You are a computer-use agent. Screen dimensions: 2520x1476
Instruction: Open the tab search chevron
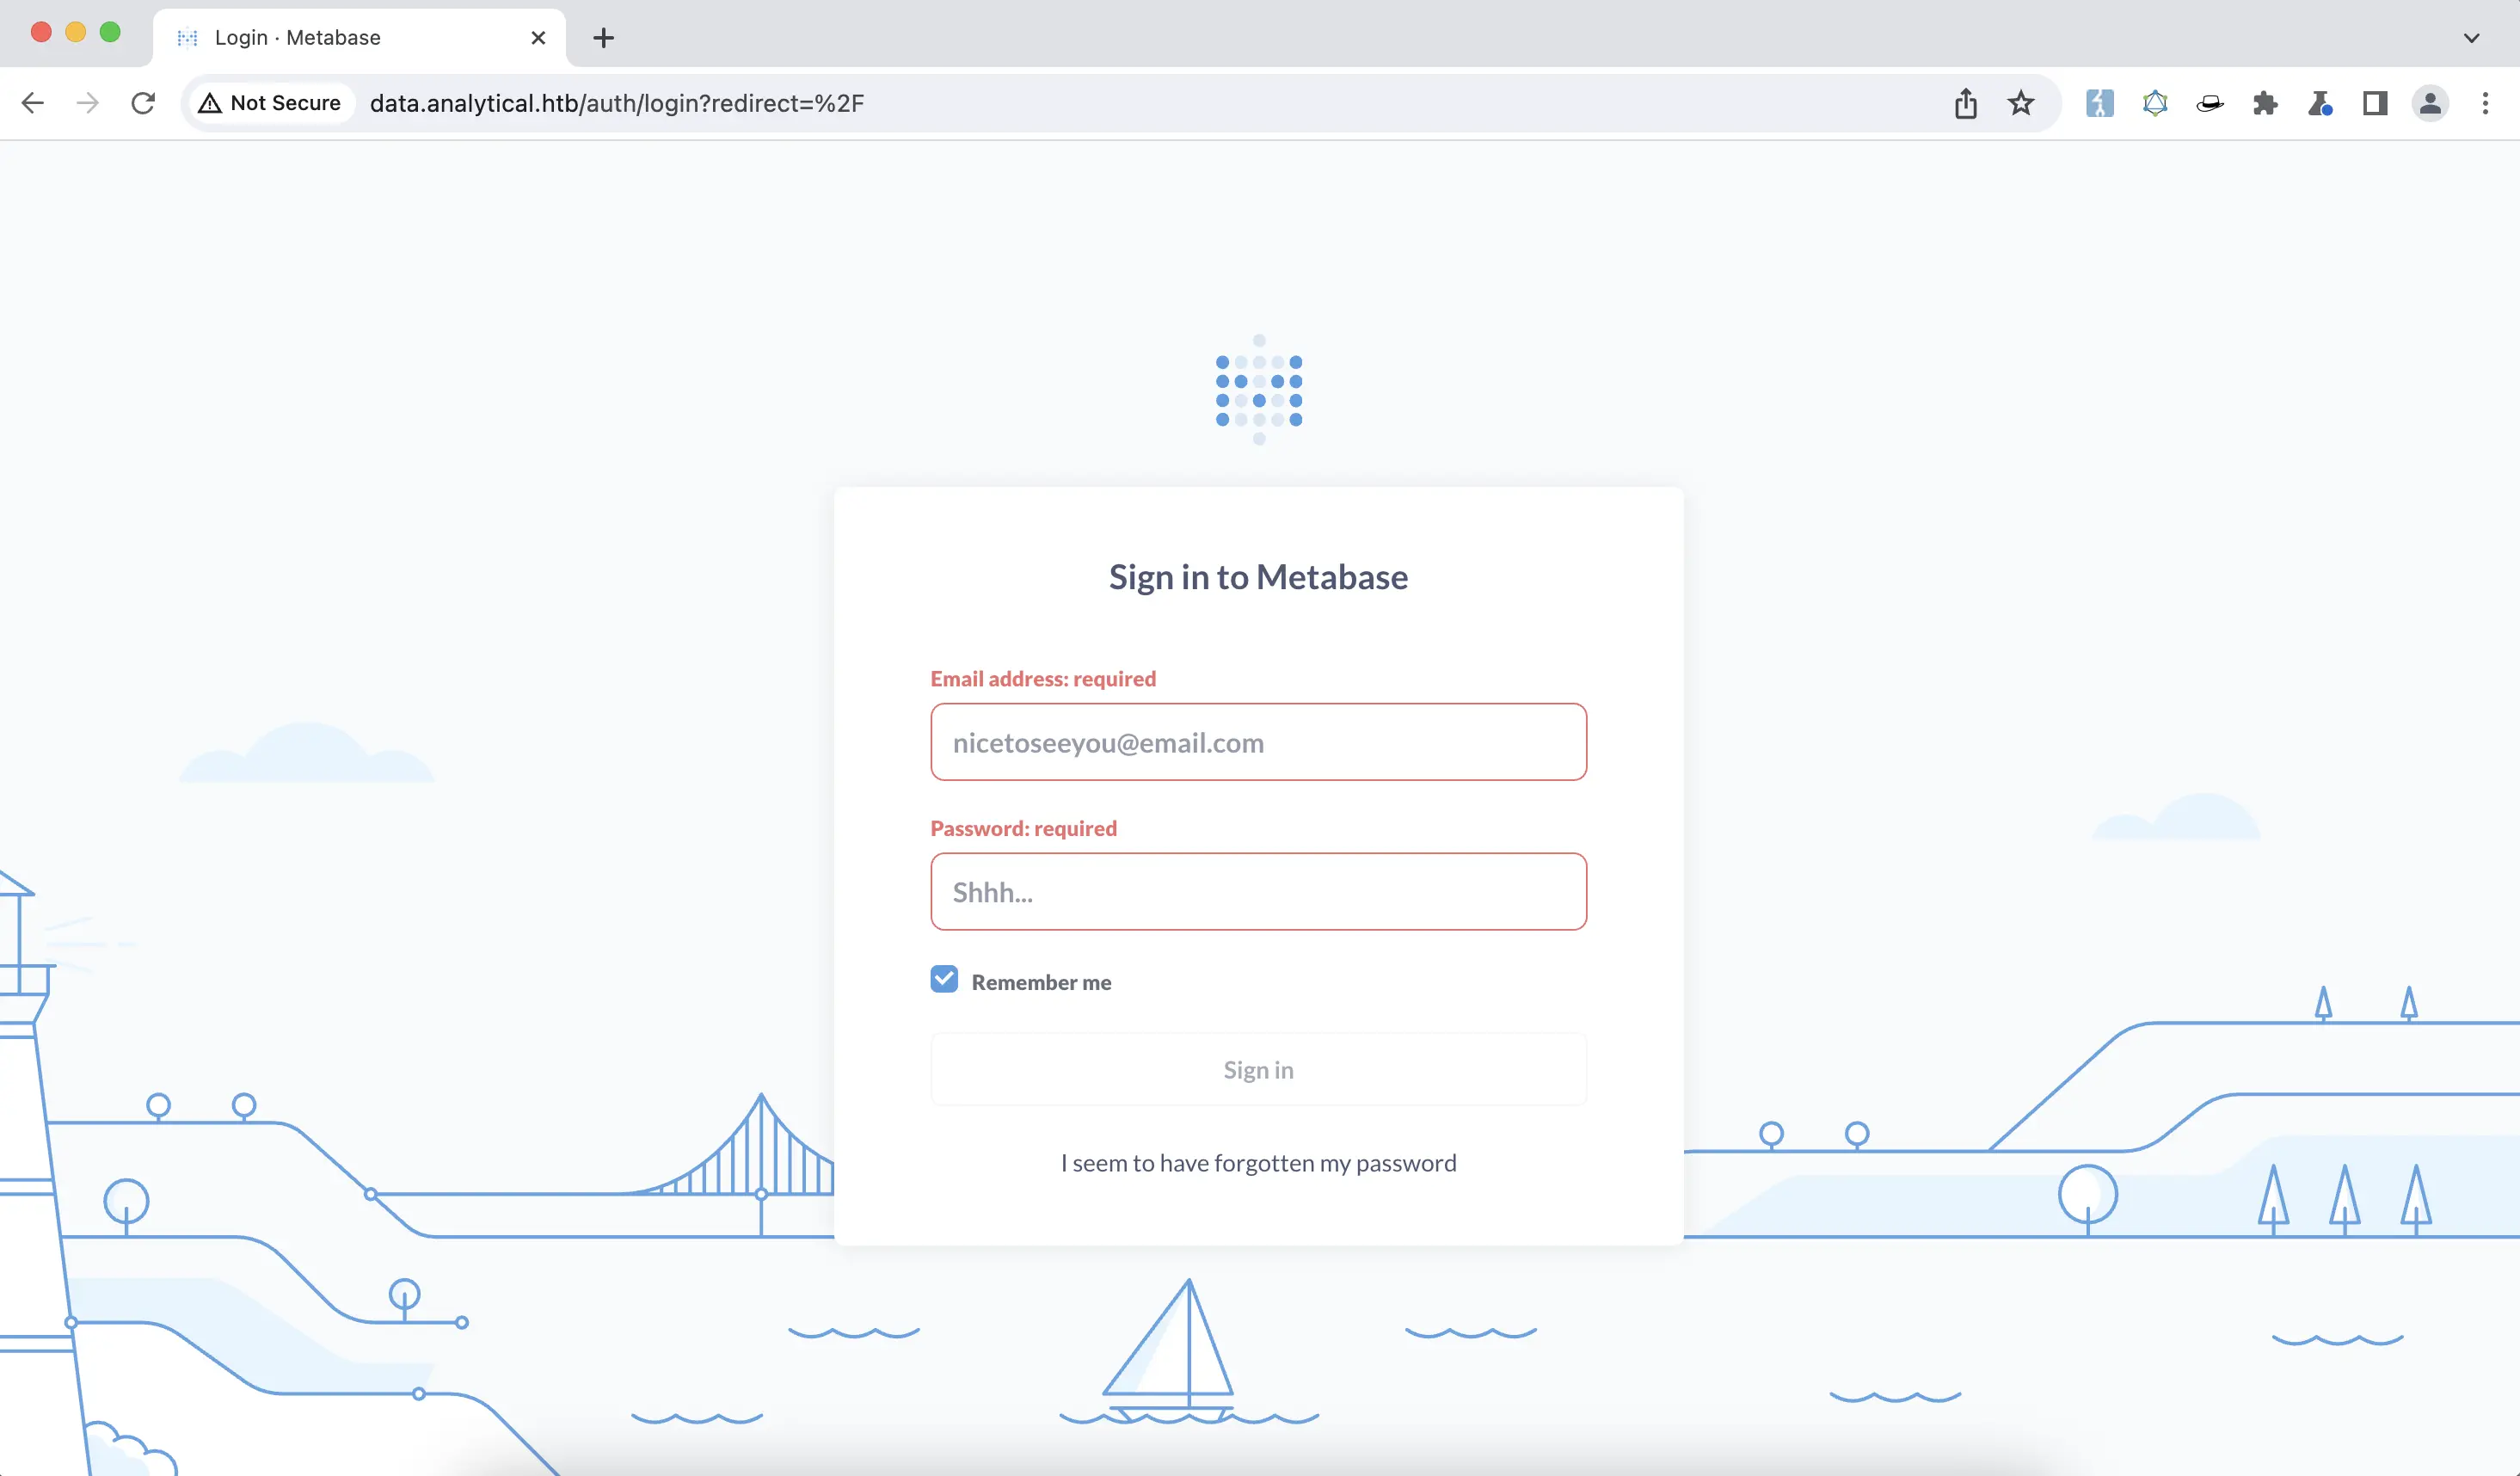(x=2470, y=38)
